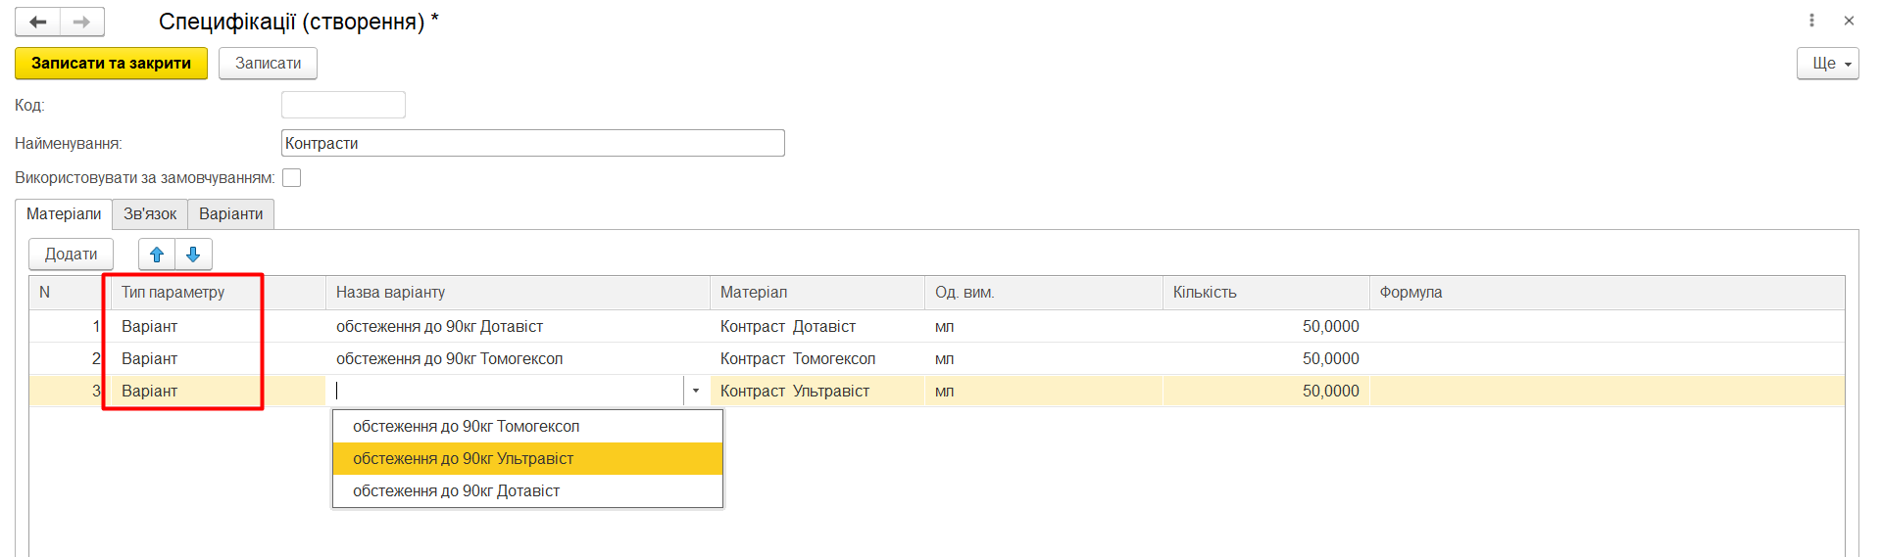Switch to the 'Зв'язок' tab

[150, 213]
